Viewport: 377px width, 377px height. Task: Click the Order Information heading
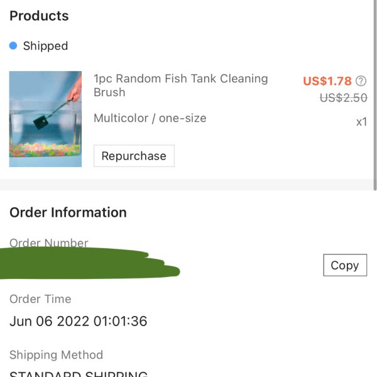pyautogui.click(x=68, y=212)
